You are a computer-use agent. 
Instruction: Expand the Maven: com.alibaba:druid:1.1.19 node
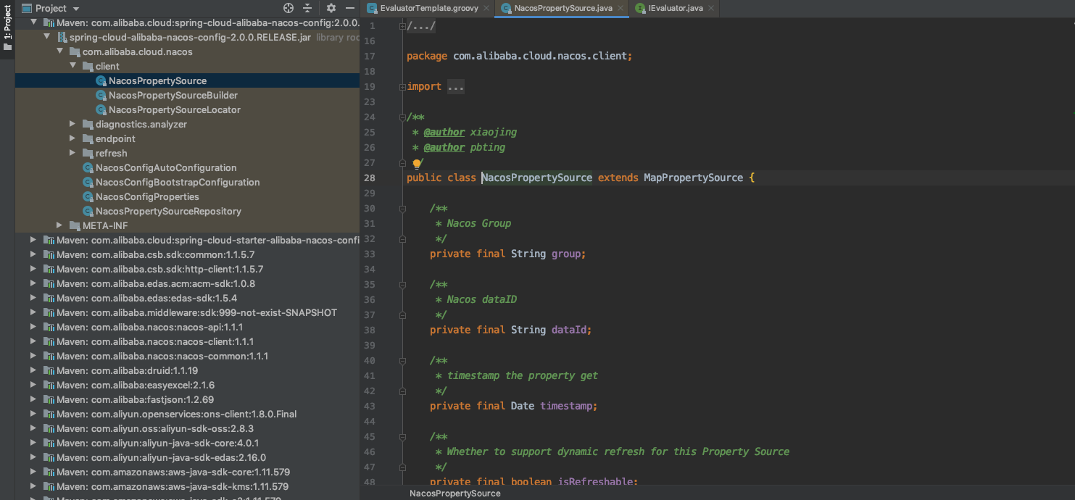tap(32, 370)
